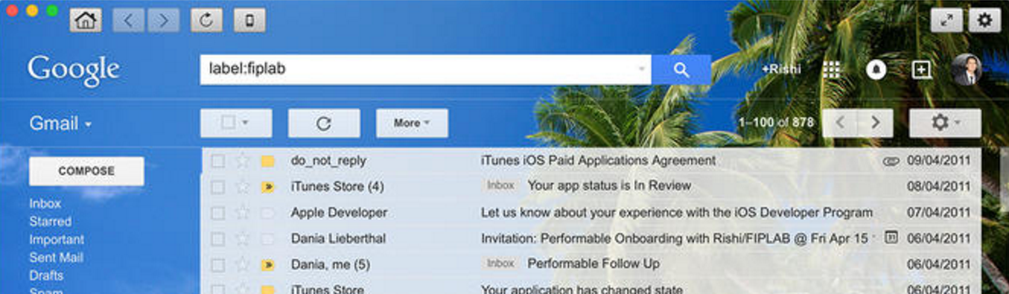Screen dimensions: 1009x294
Task: Open Invitation: Performable Onboarding email
Action: click(x=675, y=238)
